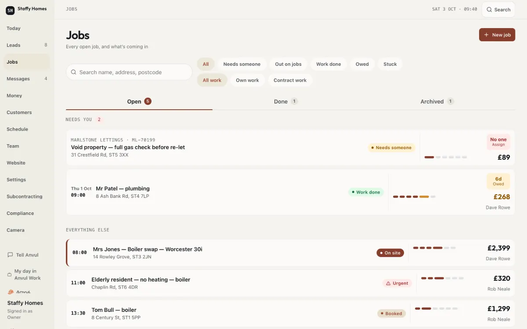
Task: Open My day in Anvul Work
Action: click(x=27, y=275)
